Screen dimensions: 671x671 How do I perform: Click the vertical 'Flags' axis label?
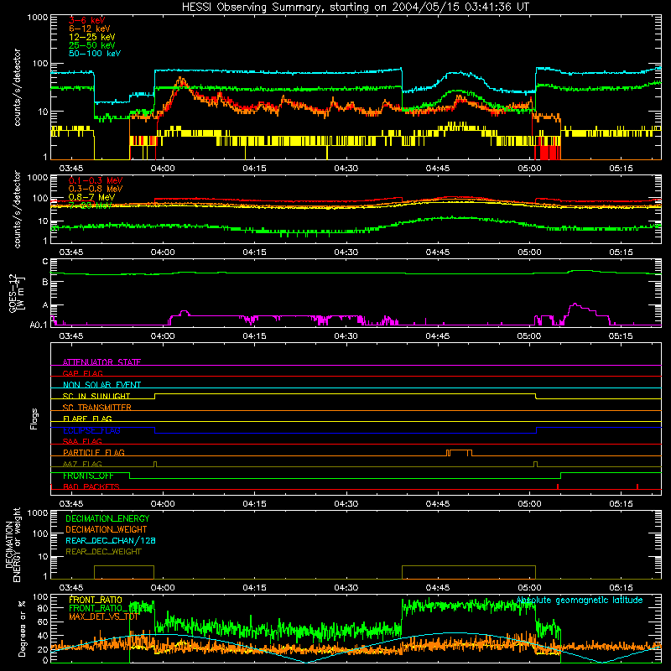(34, 419)
